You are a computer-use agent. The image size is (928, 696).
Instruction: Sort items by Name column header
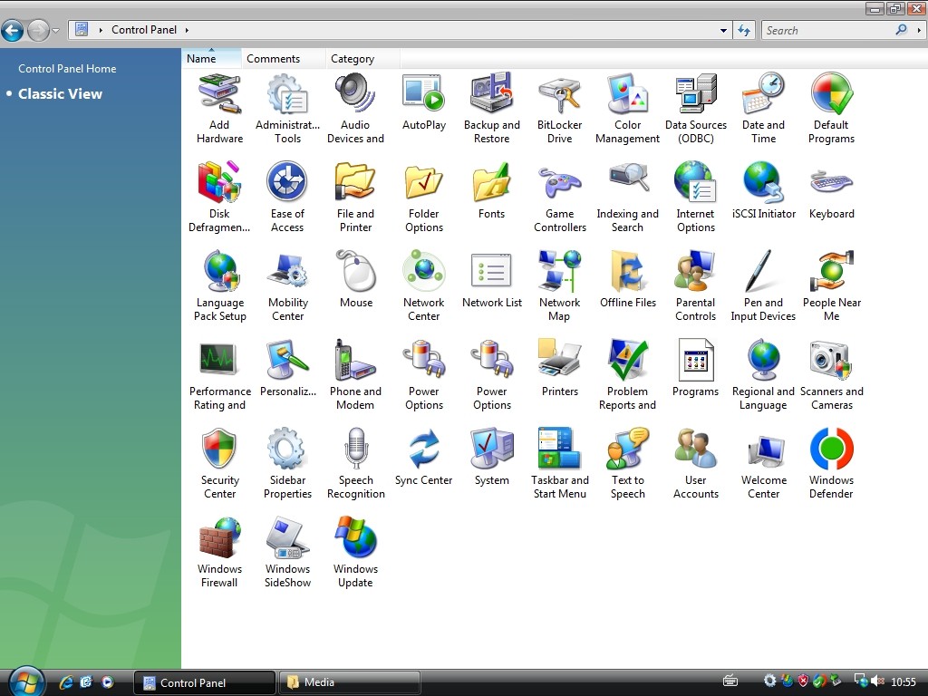point(211,59)
